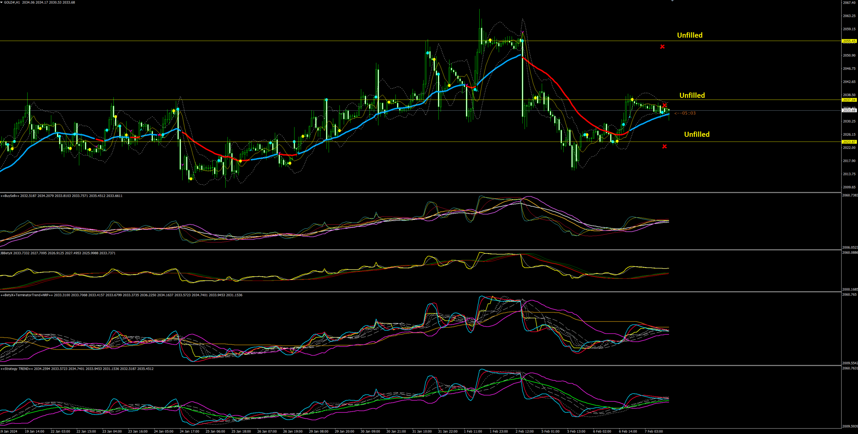Click the white 2033.68 current price tag
Image resolution: width=858 pixels, height=434 pixels.
tap(849, 111)
